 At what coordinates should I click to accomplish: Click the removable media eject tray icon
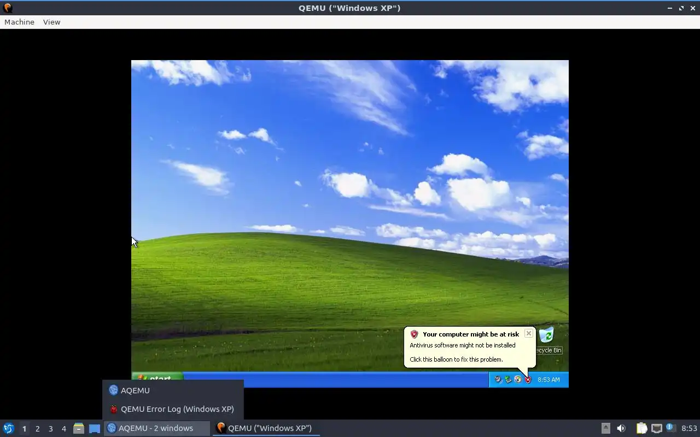605,428
